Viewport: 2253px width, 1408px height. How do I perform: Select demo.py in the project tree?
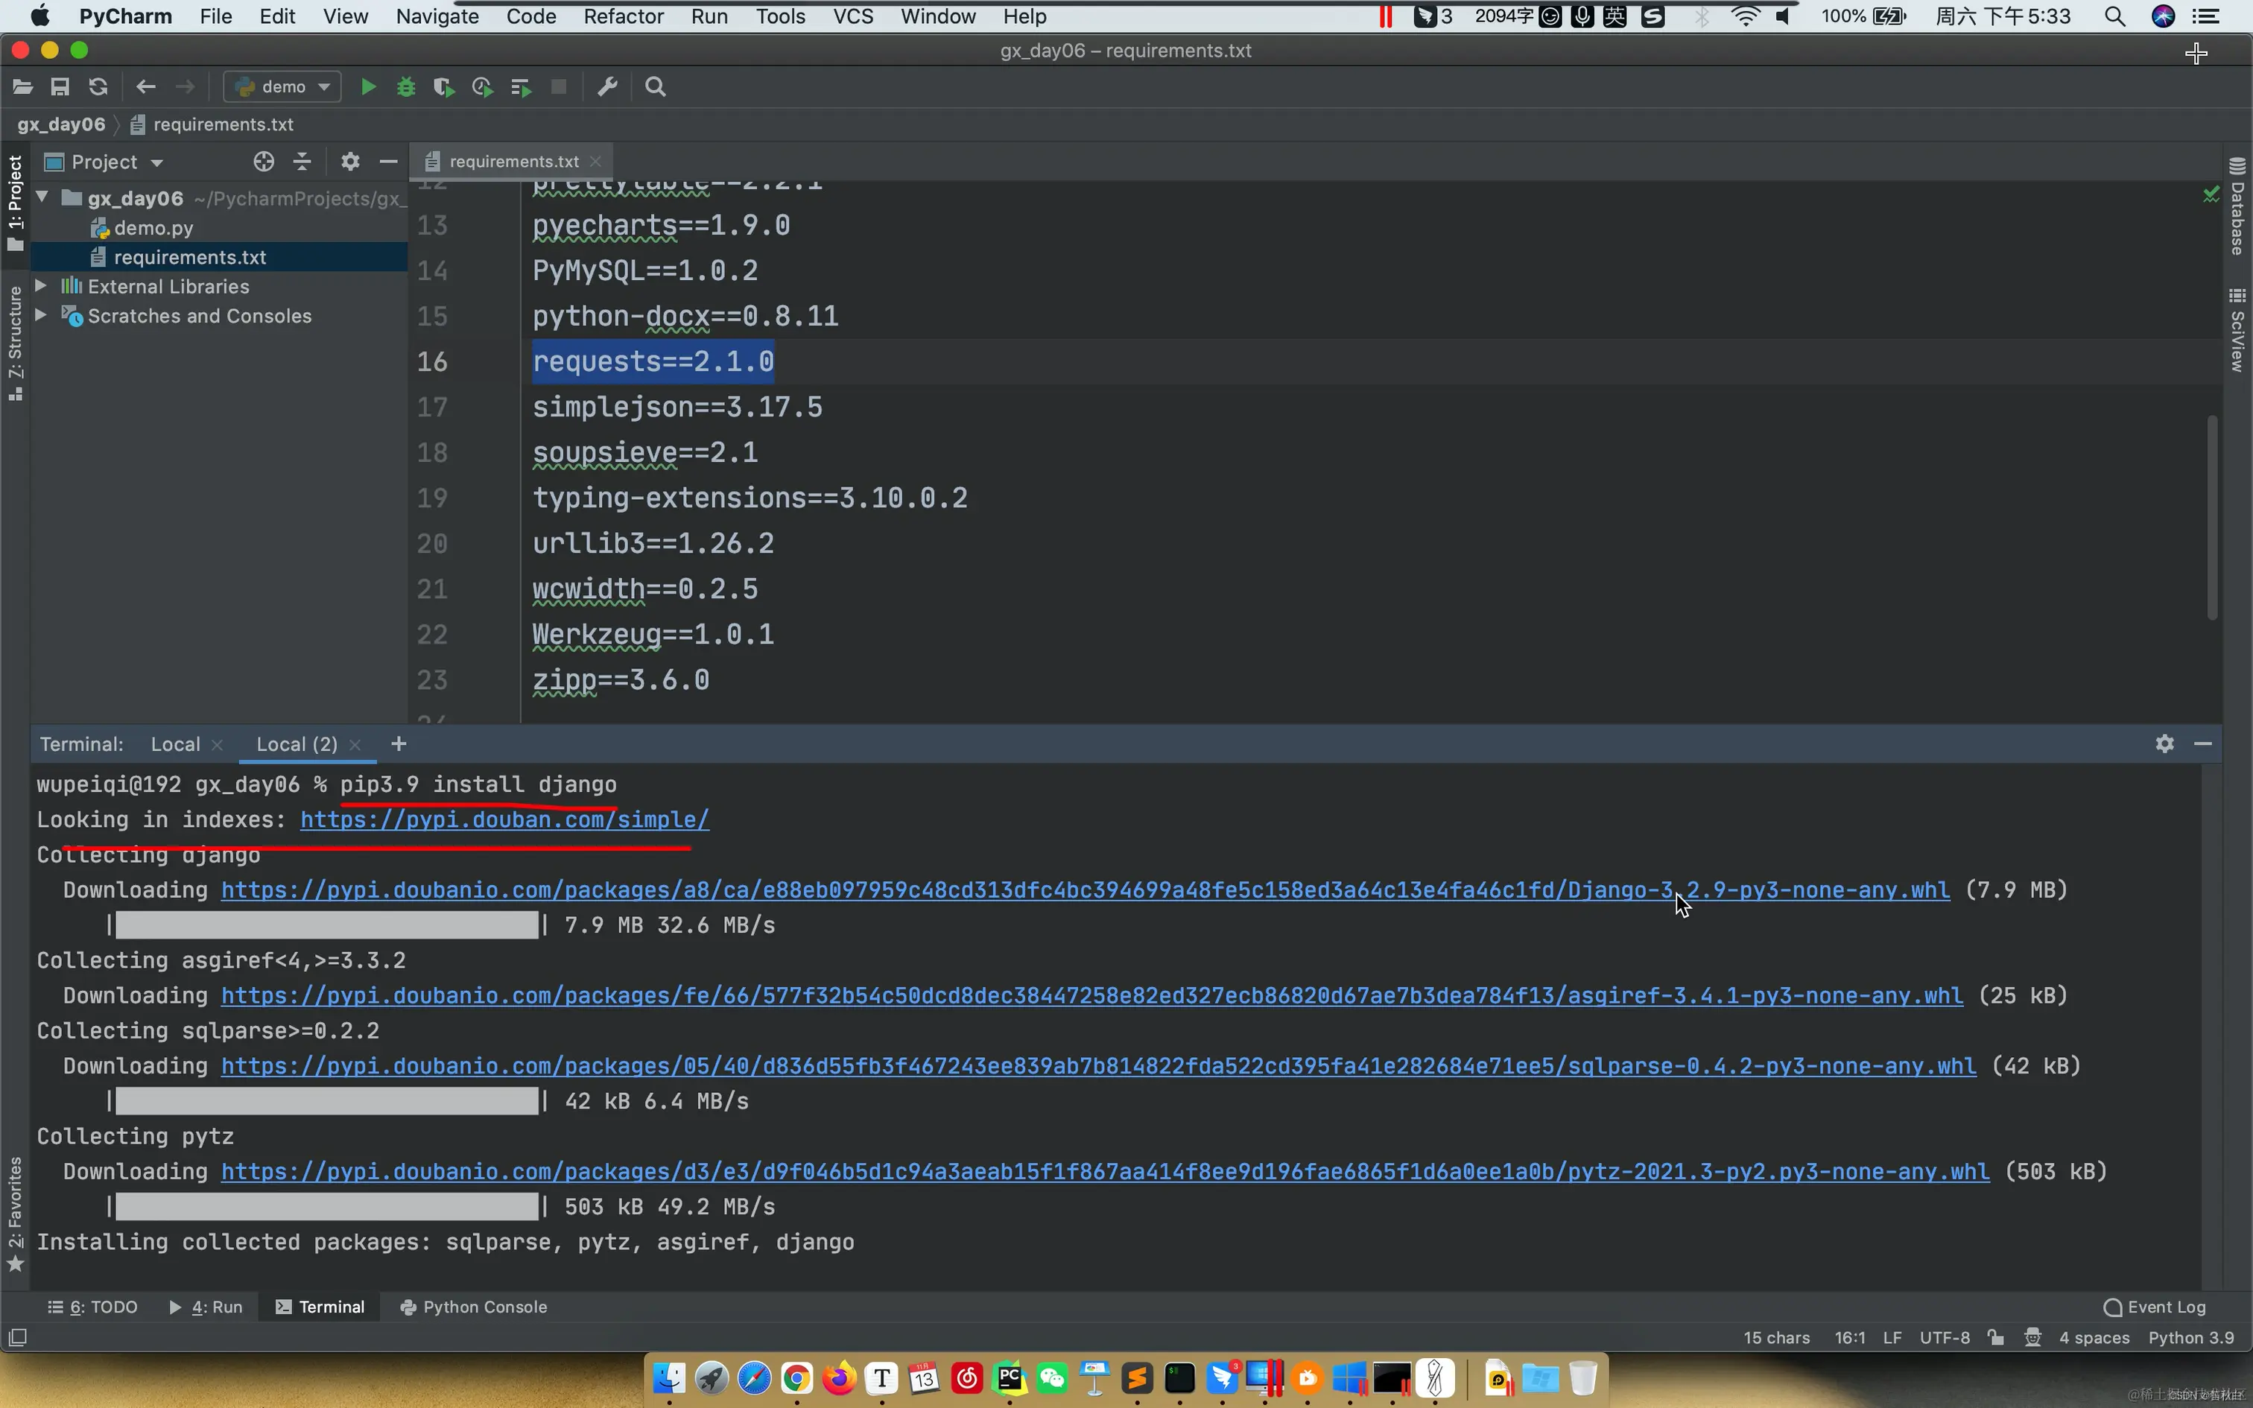(153, 227)
